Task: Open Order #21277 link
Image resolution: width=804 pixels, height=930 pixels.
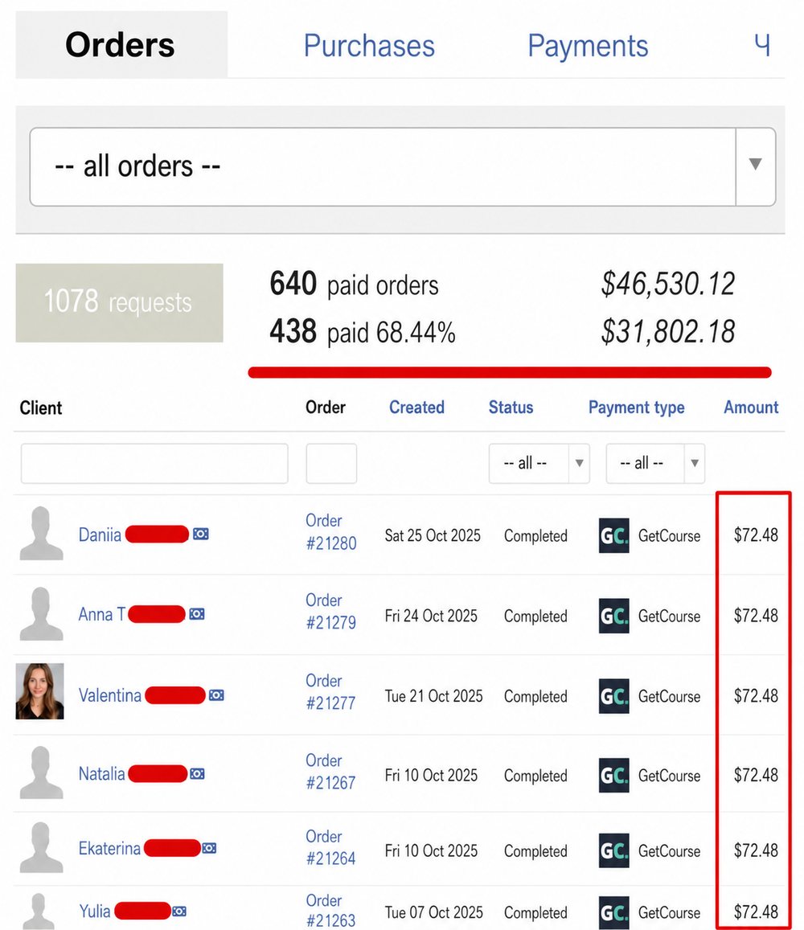Action: (x=330, y=692)
